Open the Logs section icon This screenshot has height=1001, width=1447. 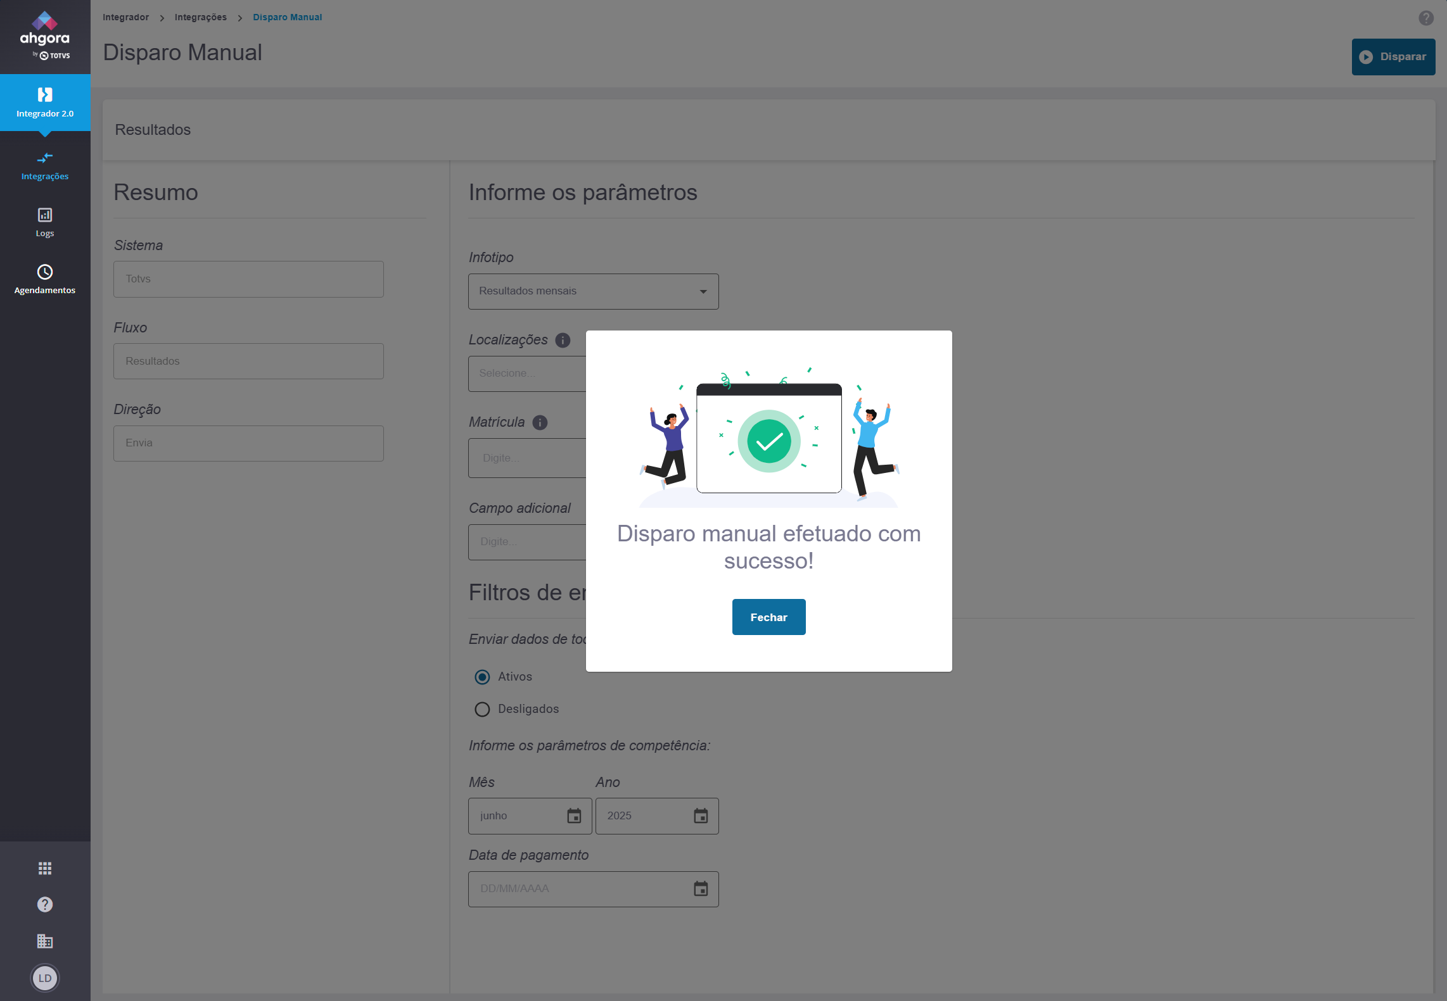tap(44, 215)
